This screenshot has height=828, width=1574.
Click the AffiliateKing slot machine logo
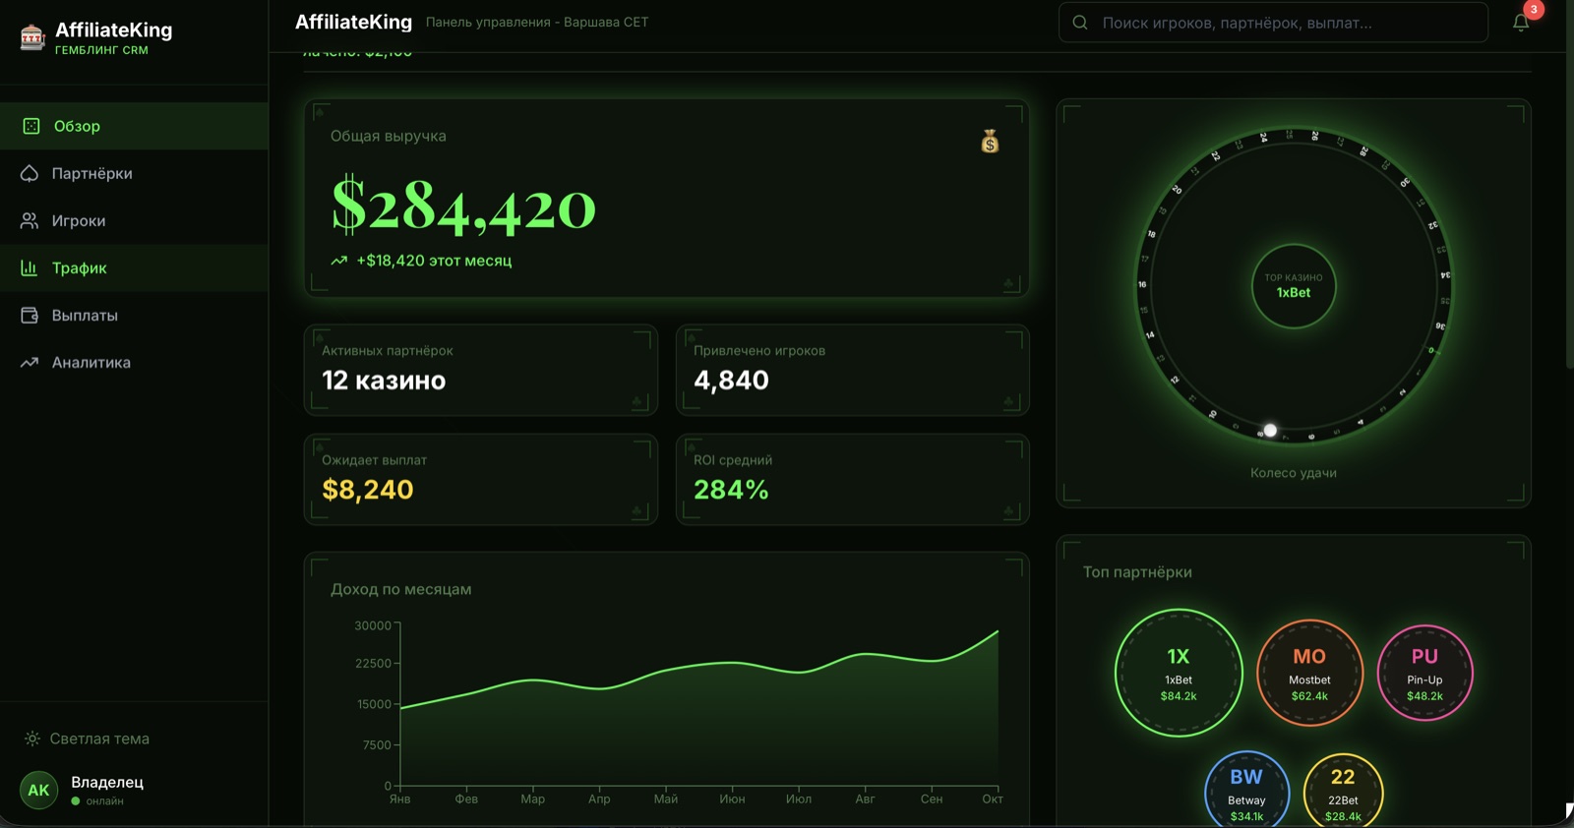[32, 37]
